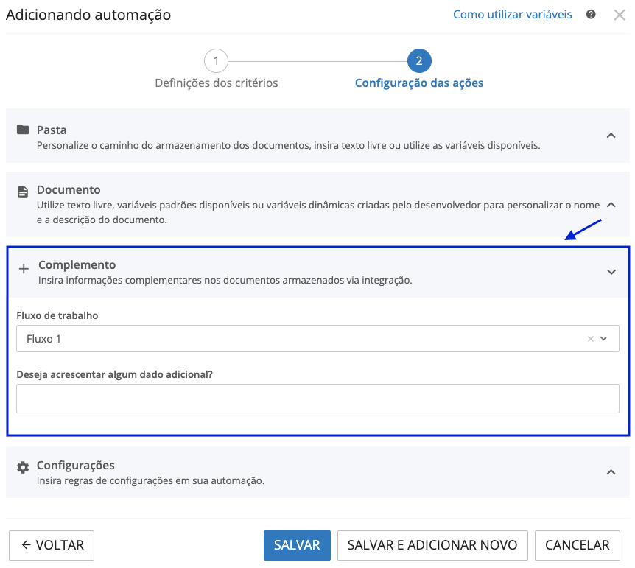
Task: Go to step 1 circle
Action: click(216, 60)
